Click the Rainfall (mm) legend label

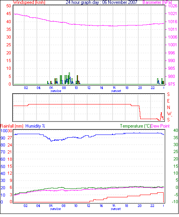[12, 126]
